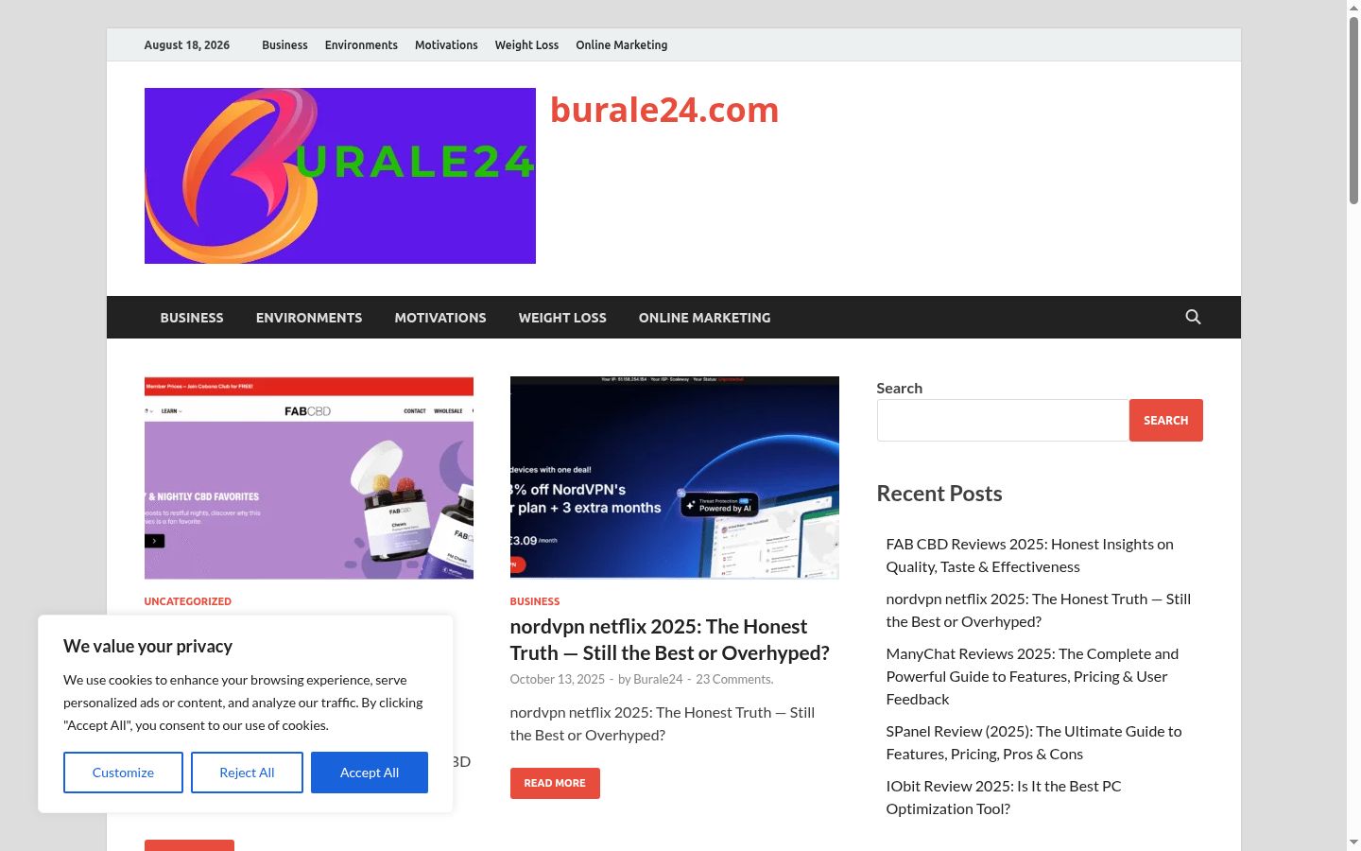
Task: Accept All cookies
Action: click(x=370, y=773)
